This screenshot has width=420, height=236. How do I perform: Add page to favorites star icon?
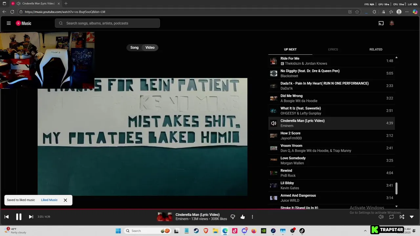pyautogui.click(x=357, y=12)
